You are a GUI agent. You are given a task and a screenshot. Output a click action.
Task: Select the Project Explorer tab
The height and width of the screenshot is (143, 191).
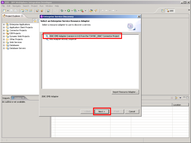(13, 16)
